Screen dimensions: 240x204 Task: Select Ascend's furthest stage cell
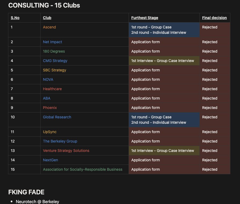(x=164, y=30)
